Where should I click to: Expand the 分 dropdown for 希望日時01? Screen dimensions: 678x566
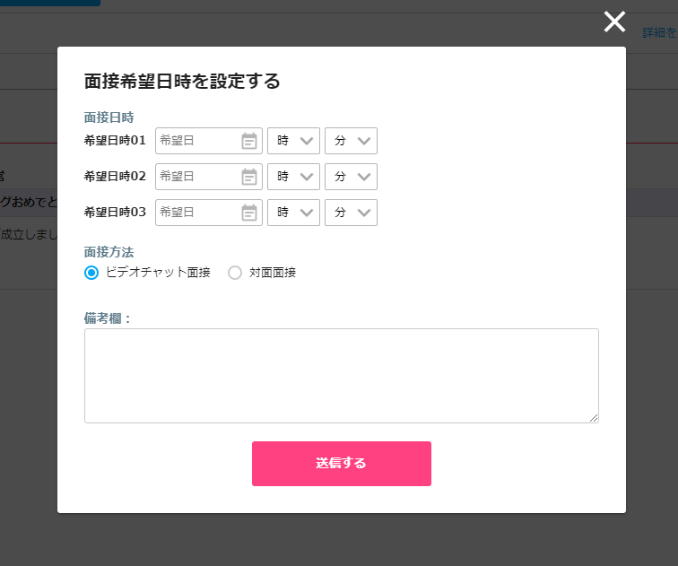tap(352, 141)
